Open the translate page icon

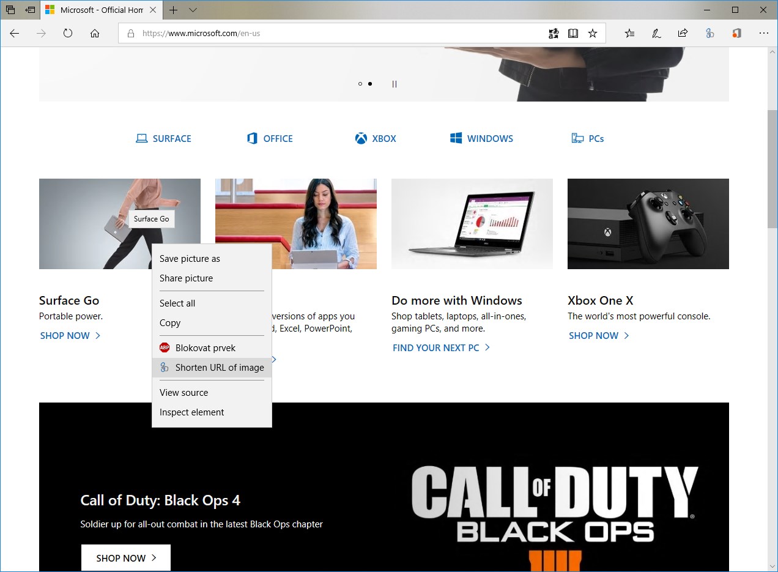pos(554,34)
